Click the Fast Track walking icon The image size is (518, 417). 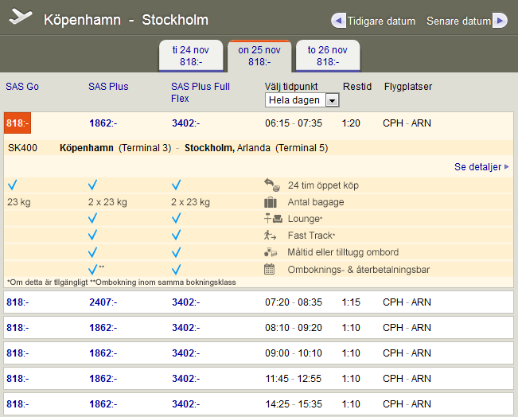(272, 236)
